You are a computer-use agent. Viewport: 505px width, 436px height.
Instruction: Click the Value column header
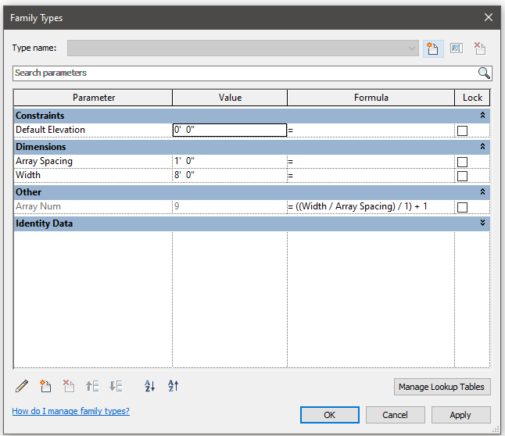[230, 98]
